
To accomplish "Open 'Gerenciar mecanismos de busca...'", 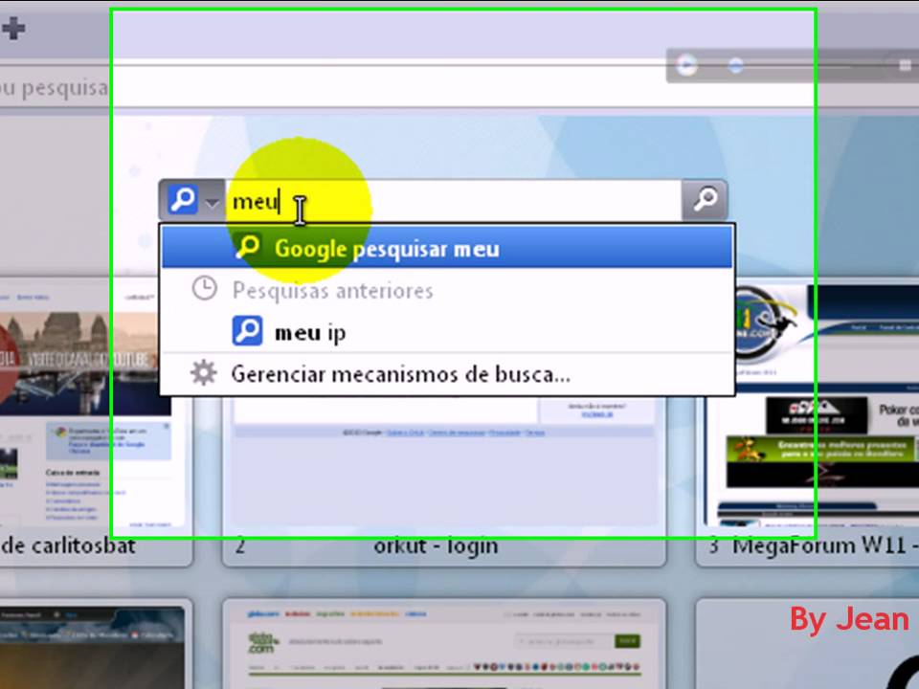I will pyautogui.click(x=447, y=374).
